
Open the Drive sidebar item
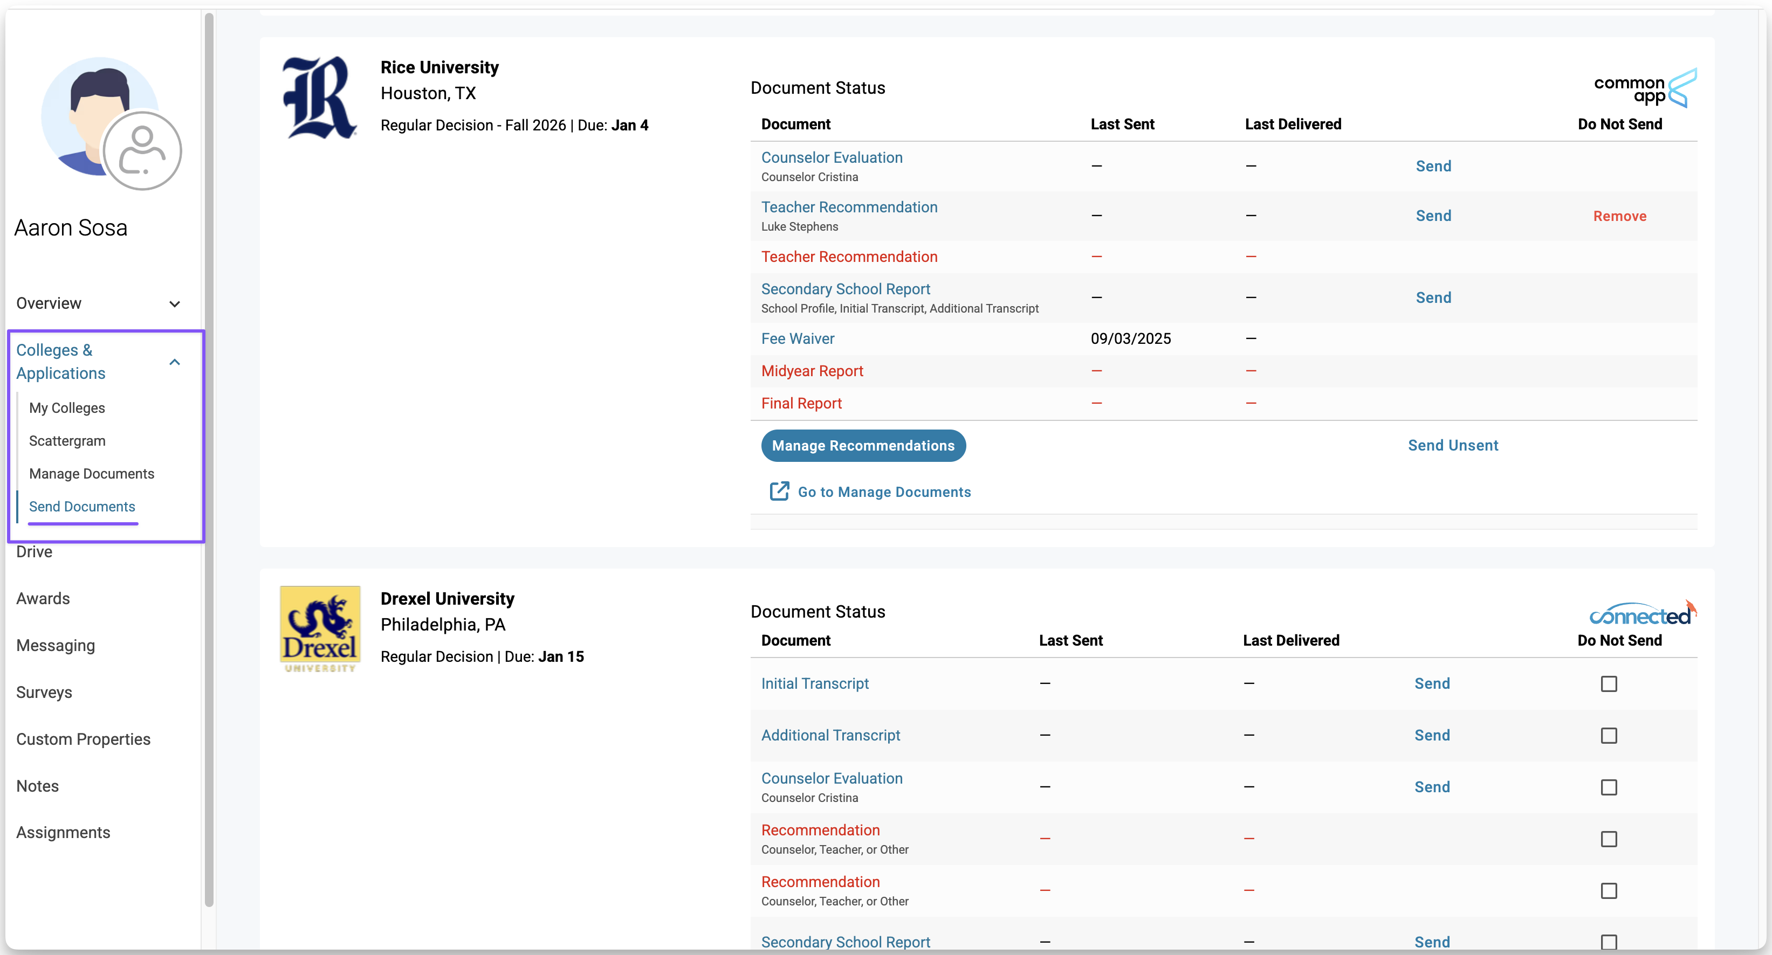point(35,551)
